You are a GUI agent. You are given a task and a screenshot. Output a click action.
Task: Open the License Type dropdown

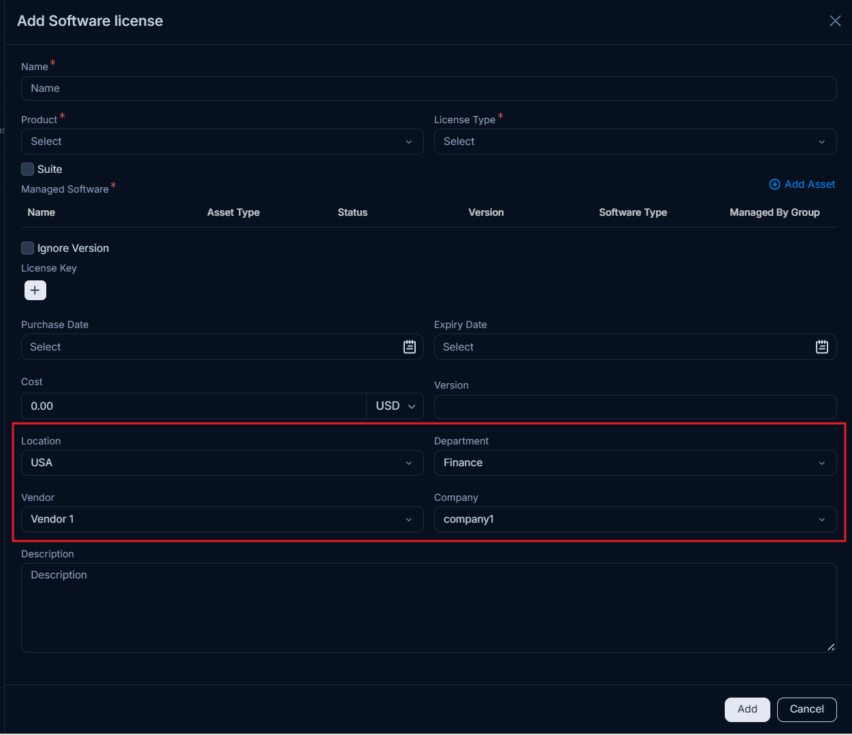(x=636, y=142)
